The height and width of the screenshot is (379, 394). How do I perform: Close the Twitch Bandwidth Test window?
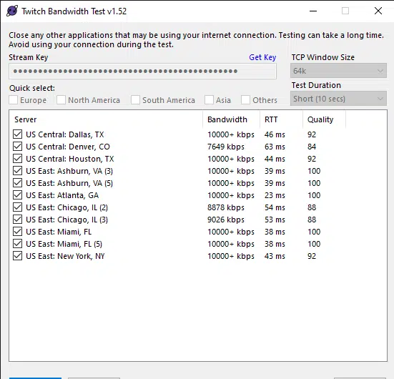pyautogui.click(x=378, y=11)
